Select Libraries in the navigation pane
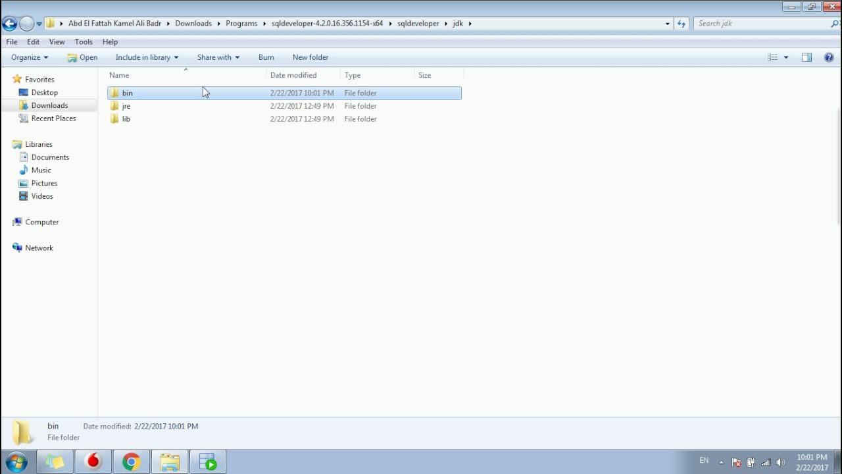 click(38, 144)
